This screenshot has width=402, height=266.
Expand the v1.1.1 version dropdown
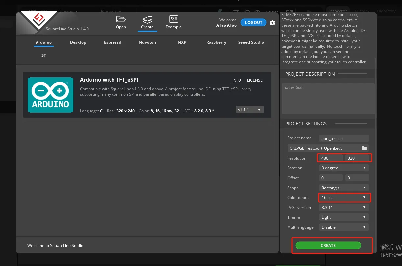[249, 110]
